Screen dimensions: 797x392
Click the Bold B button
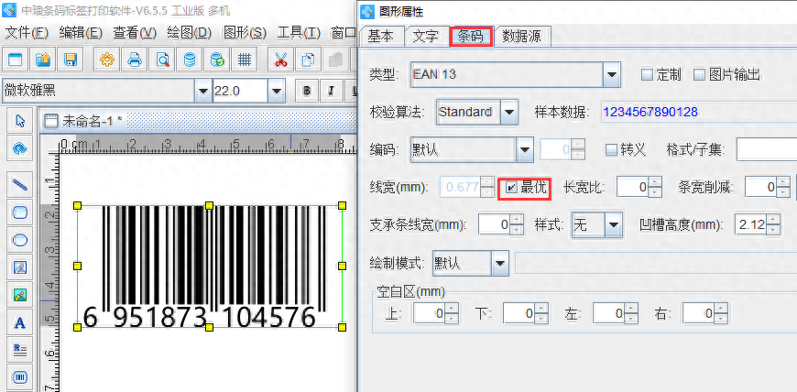pyautogui.click(x=307, y=91)
